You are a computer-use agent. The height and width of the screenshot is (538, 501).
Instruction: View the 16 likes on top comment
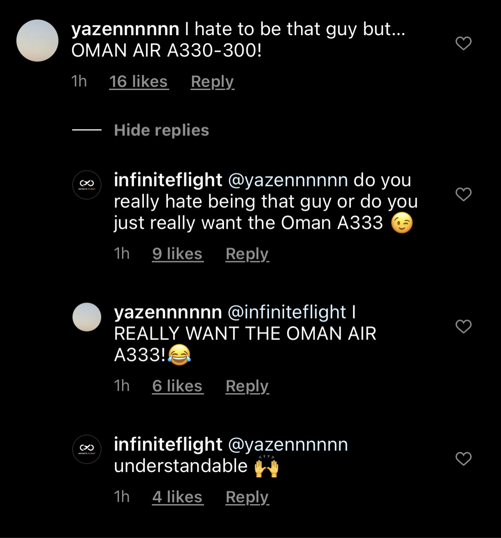point(138,82)
